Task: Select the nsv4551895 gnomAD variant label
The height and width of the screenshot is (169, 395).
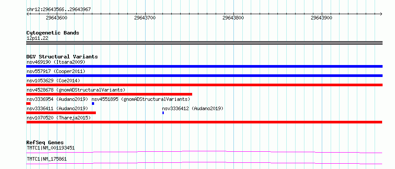Action: click(141, 99)
